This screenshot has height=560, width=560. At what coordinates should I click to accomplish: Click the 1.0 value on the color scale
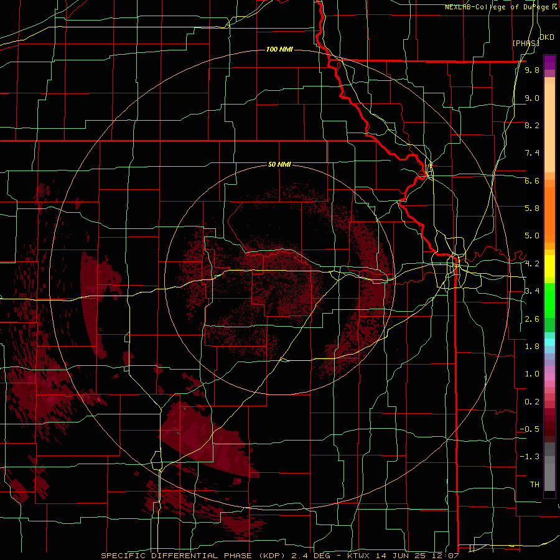[532, 374]
